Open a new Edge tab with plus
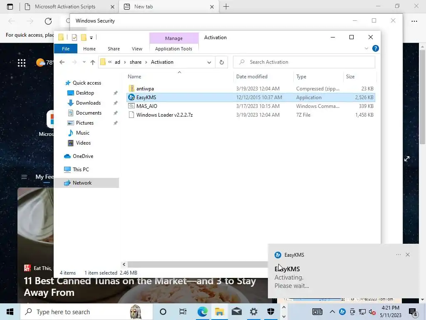 (x=226, y=7)
